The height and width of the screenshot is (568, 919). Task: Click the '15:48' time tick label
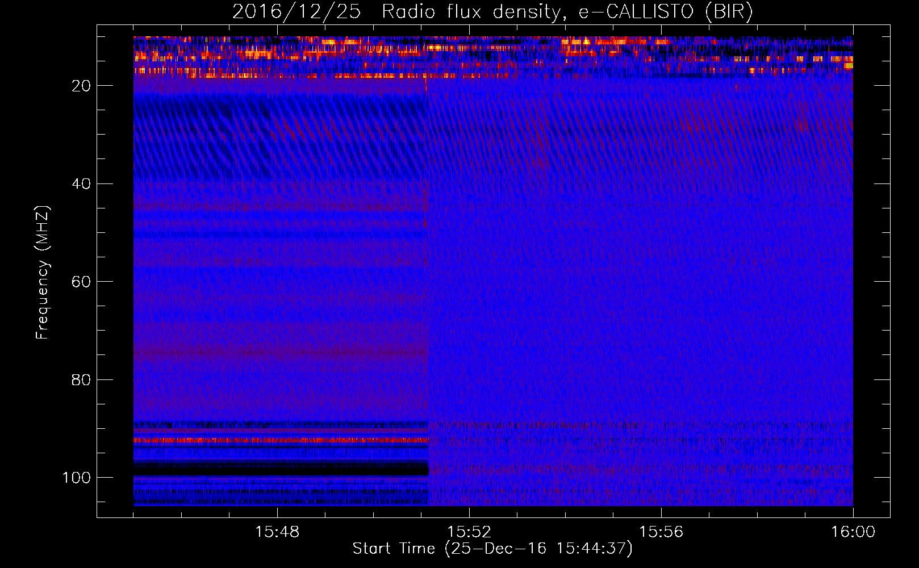(x=277, y=532)
